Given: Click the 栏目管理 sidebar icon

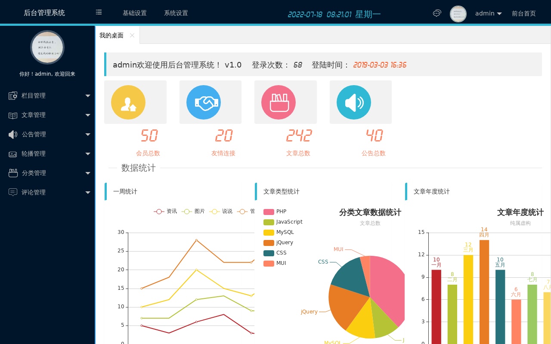Looking at the screenshot, I should [x=13, y=95].
